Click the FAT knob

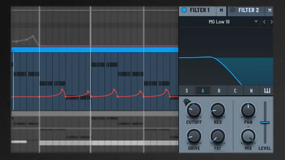coord(218,136)
